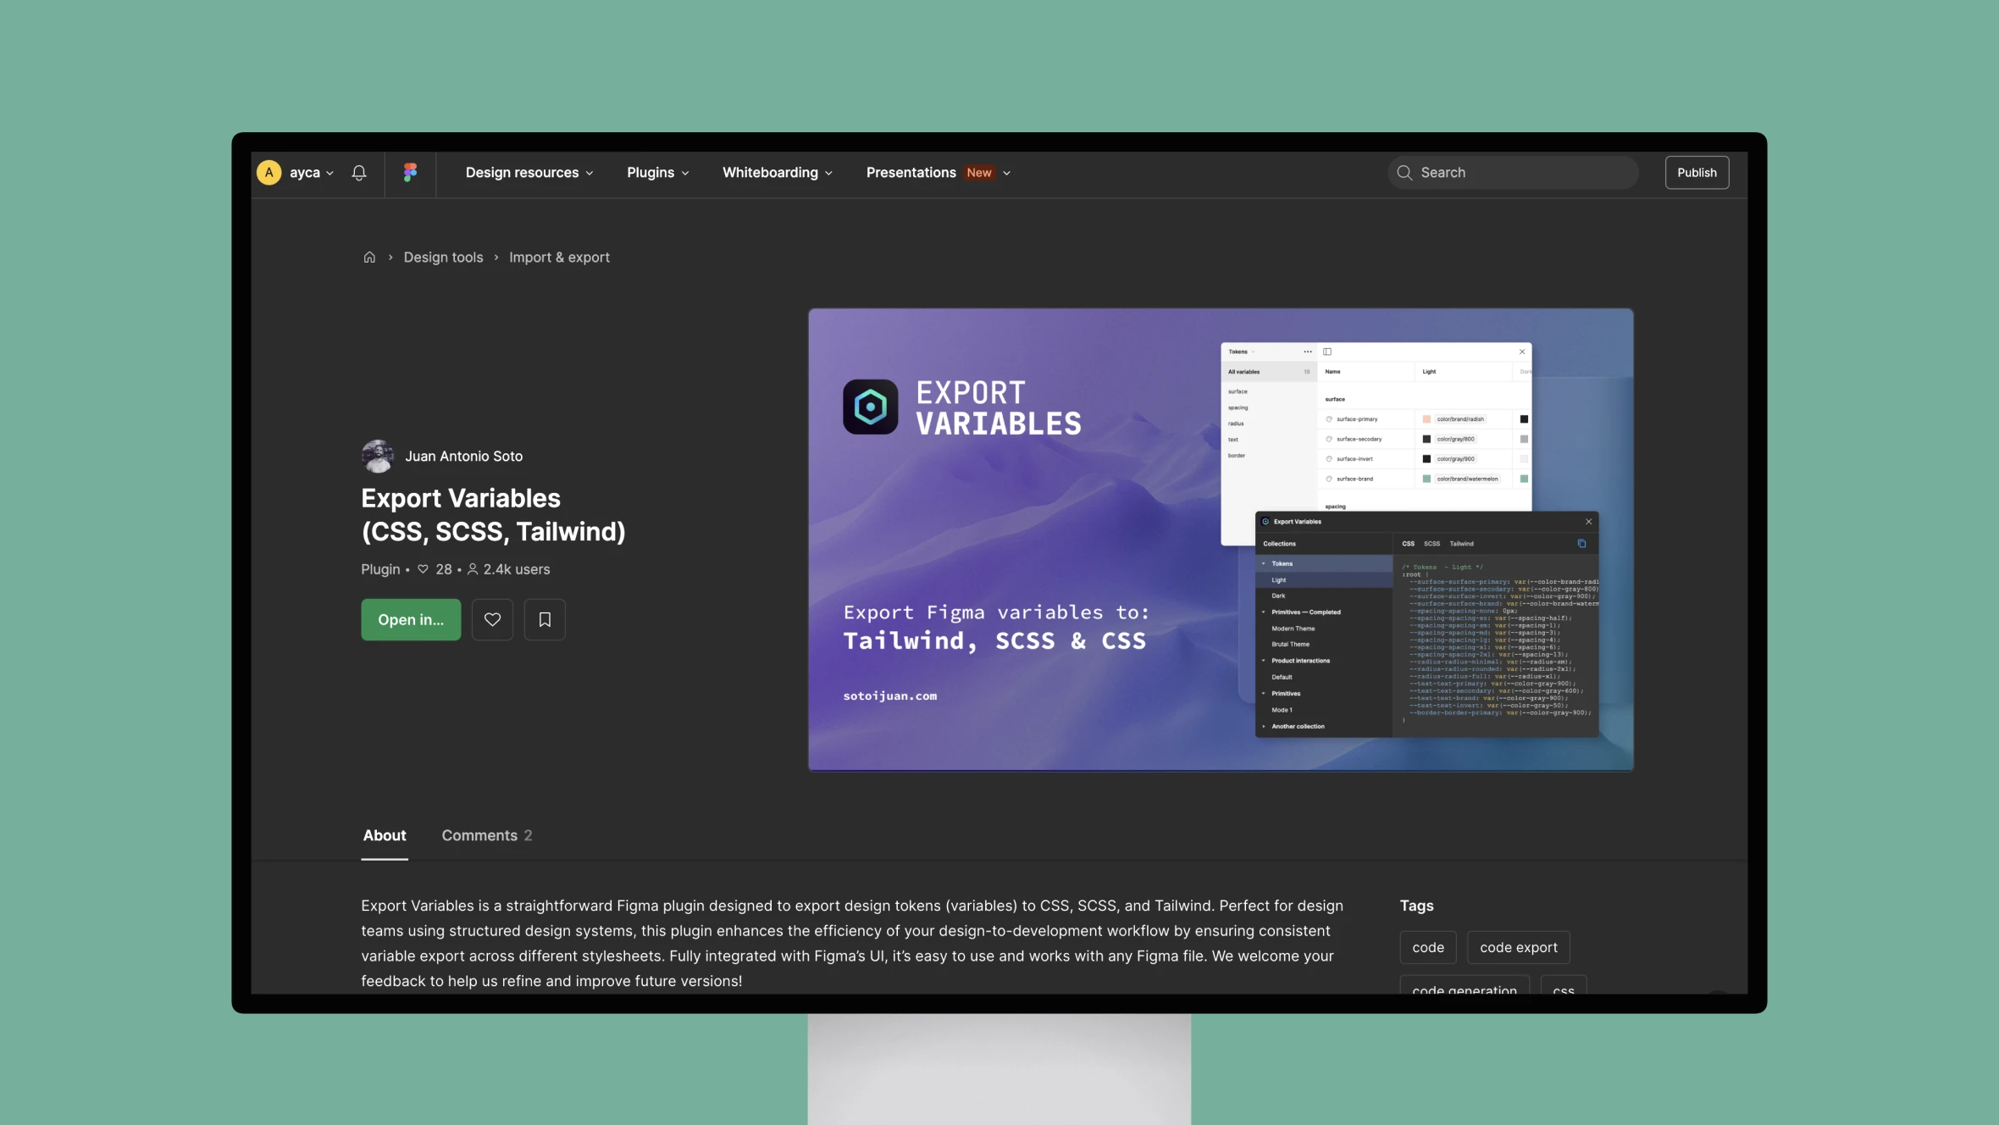Screen dimensions: 1999x1125
Task: Click the plugin preview thumbnail image
Action: pos(1221,539)
